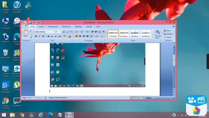Viewport: 209px width, 118px height.
Task: Align text to the right
Action: 84,36
